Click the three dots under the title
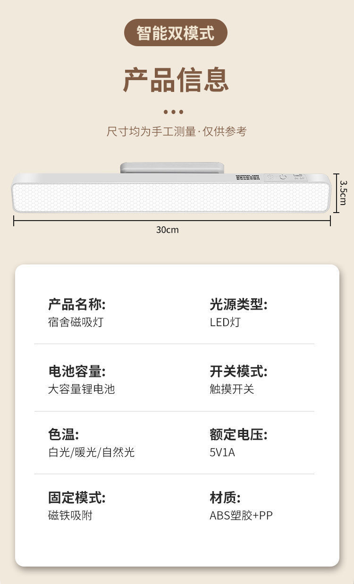 (173, 112)
